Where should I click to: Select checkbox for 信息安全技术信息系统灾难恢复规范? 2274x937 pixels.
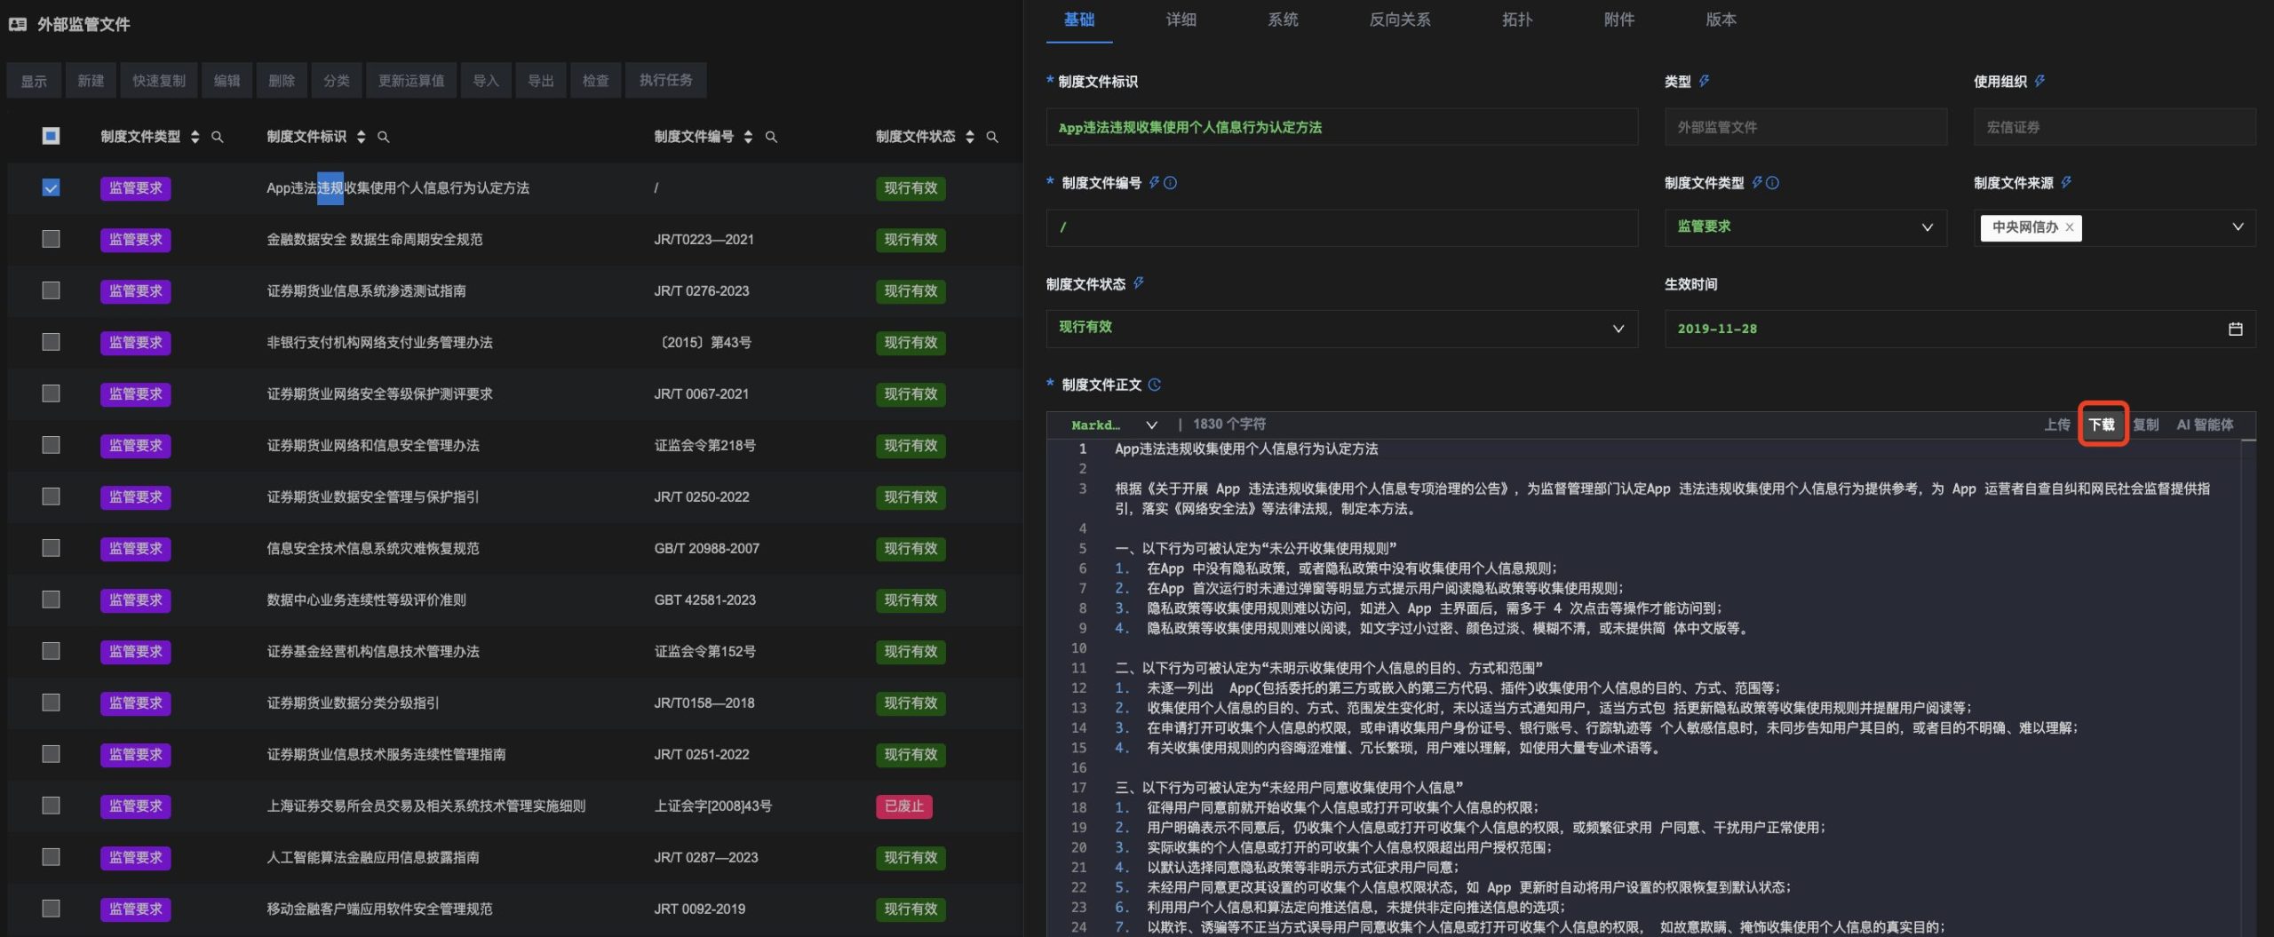coord(51,548)
